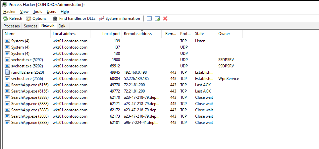Select the rundll32.exe (2520) file icon
Image resolution: width=319 pixels, height=149 pixels.
[7, 72]
